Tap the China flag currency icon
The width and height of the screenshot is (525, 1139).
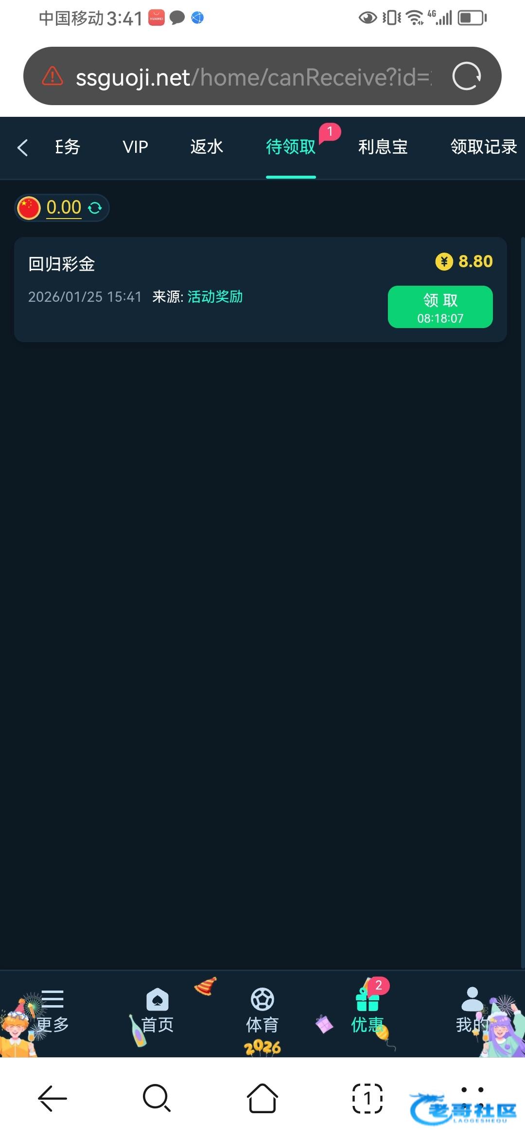click(29, 208)
